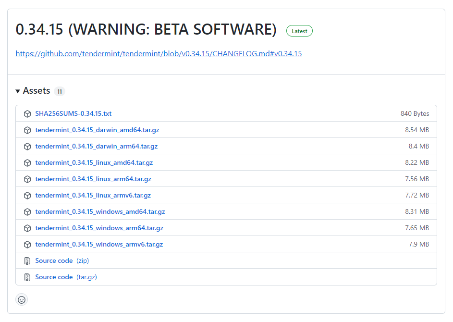Download tendermint darwin_arm64 tarball

(x=97, y=146)
